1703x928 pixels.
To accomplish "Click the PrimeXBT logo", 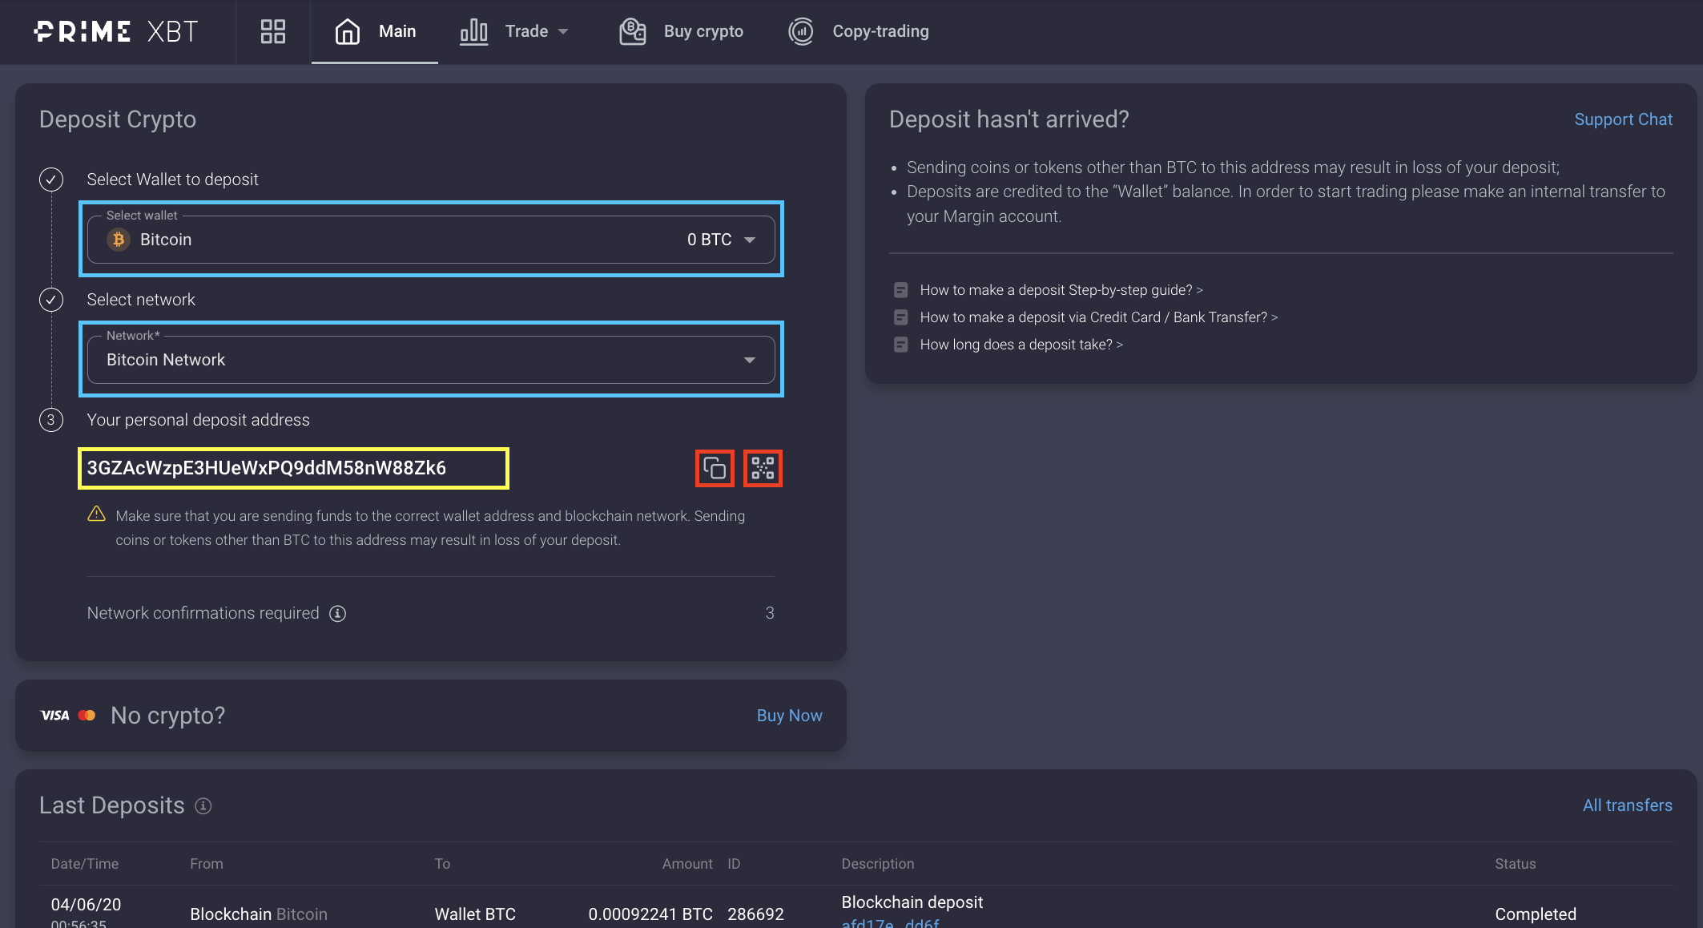I will tap(116, 31).
